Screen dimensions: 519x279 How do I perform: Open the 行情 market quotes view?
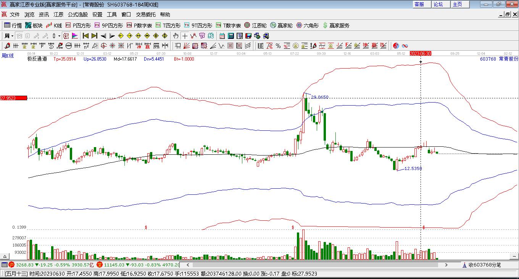[13, 26]
